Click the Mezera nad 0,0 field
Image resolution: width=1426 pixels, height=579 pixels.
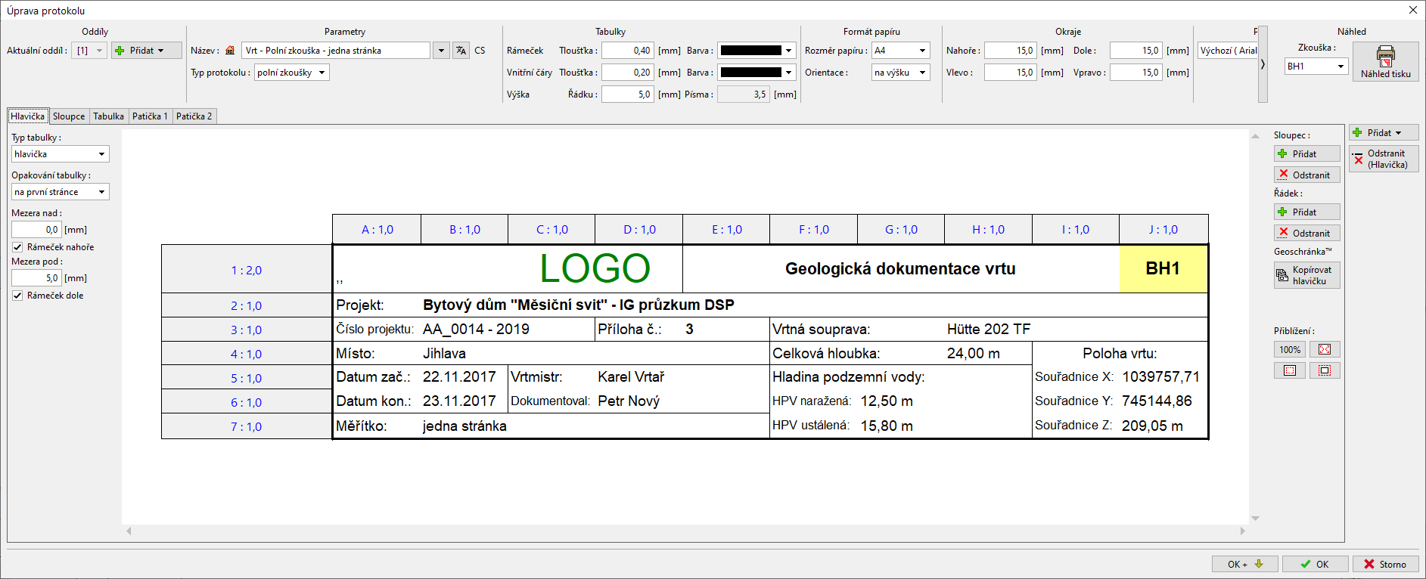click(36, 230)
